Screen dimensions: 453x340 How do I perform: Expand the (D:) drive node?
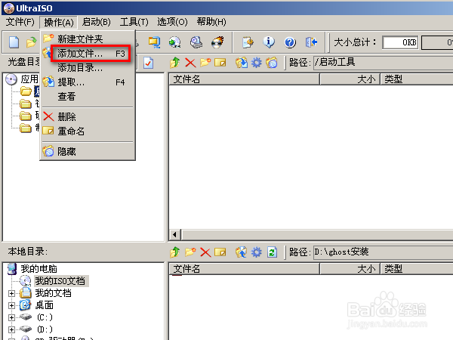coord(11,329)
